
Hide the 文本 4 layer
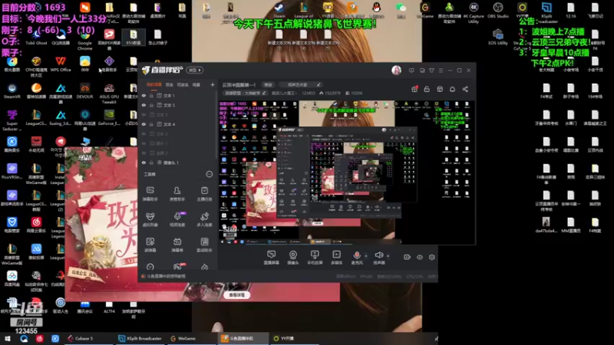pos(144,124)
